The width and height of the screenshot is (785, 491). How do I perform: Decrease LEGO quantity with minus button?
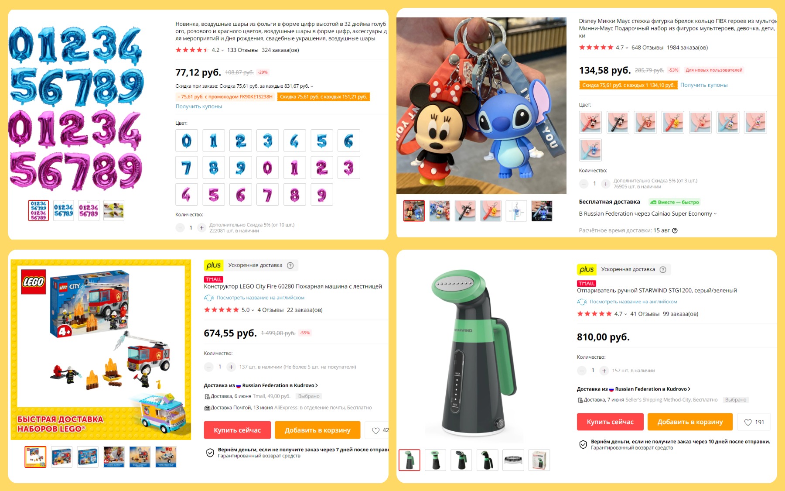click(209, 367)
